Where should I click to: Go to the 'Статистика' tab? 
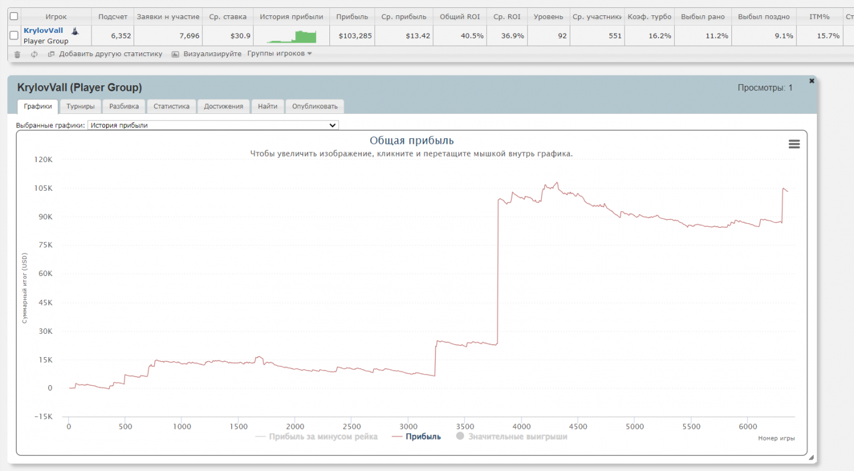171,106
